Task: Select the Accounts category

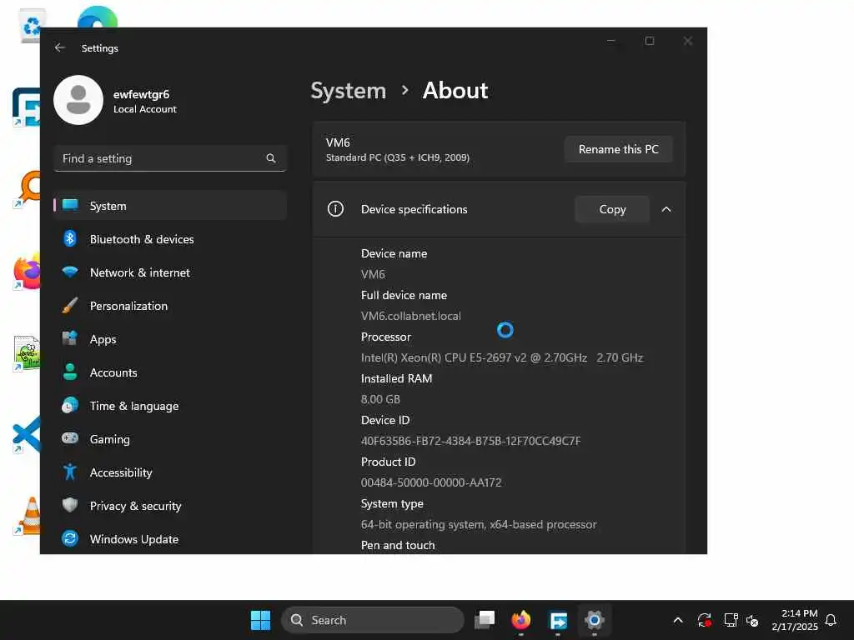Action: click(170, 372)
